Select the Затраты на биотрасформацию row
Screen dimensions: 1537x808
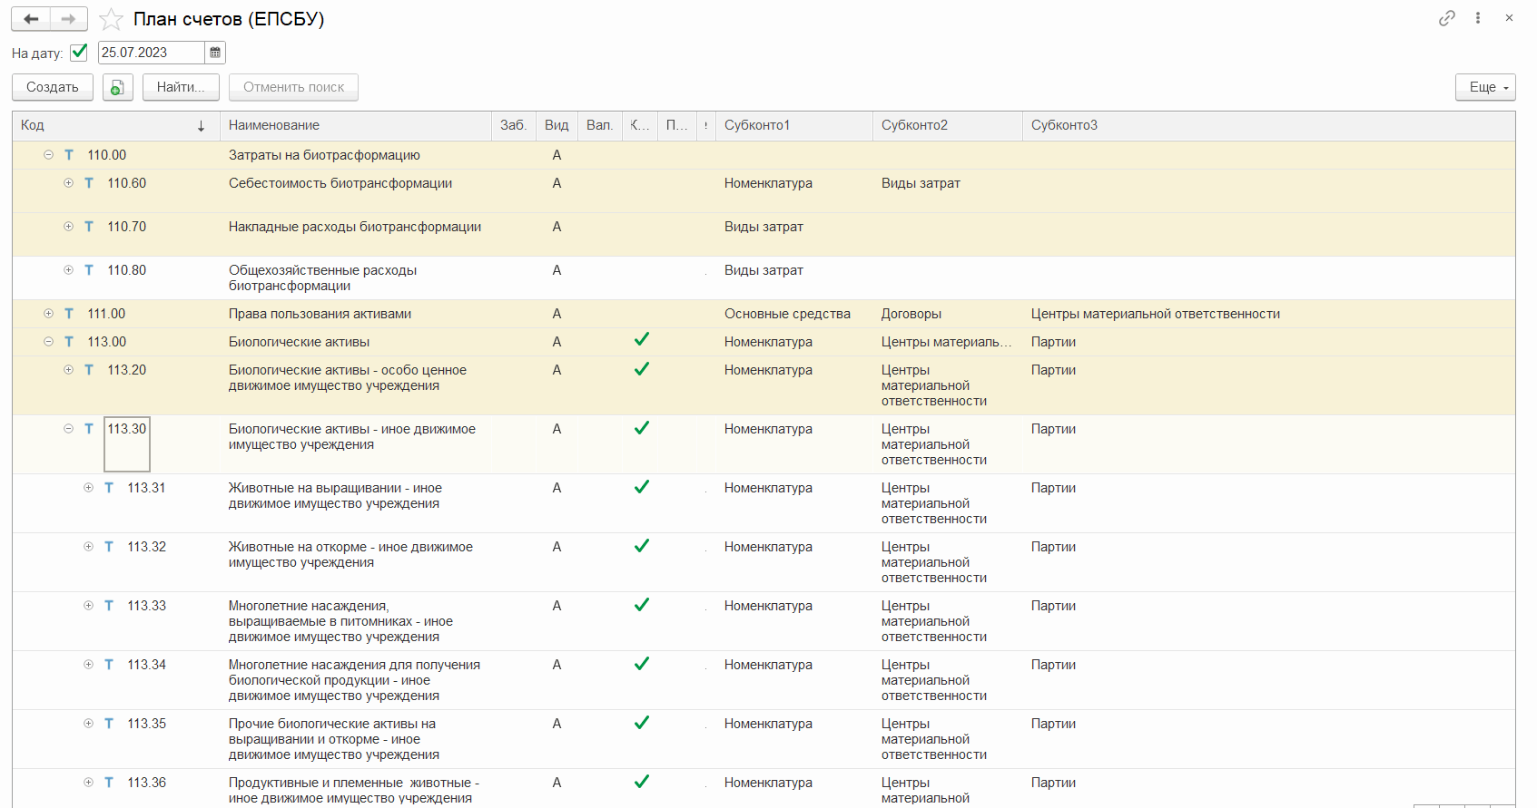(x=764, y=155)
